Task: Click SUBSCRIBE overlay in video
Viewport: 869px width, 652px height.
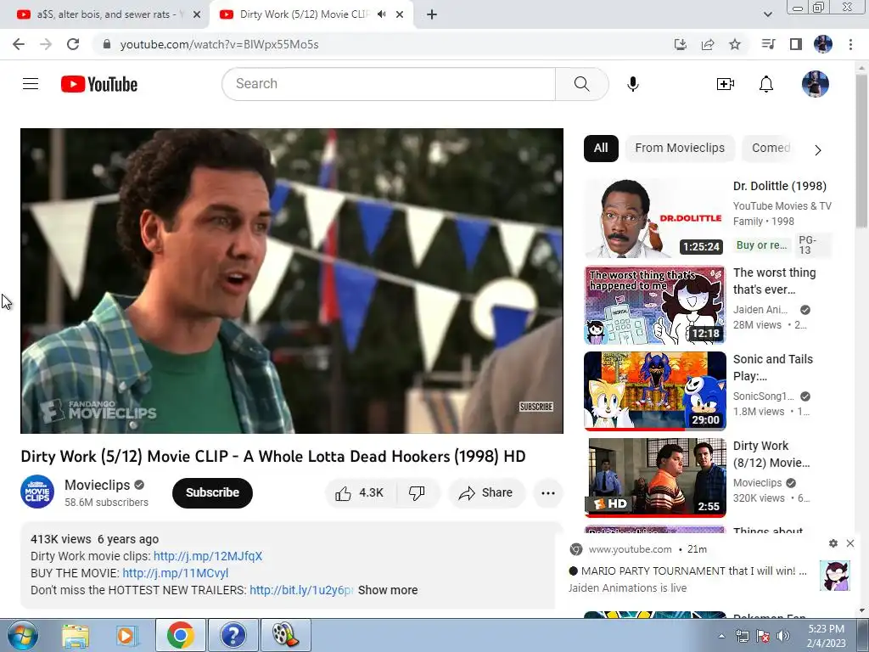Action: [536, 407]
